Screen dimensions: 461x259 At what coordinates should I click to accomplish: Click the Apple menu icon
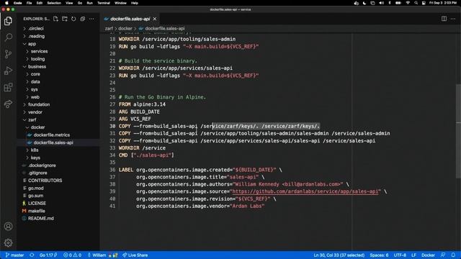6,3
